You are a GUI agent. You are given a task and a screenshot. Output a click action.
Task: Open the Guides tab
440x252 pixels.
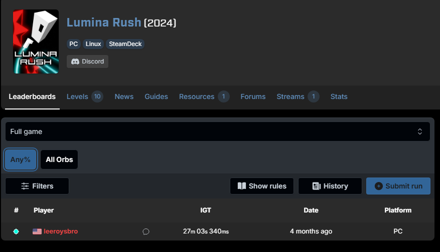pyautogui.click(x=157, y=97)
